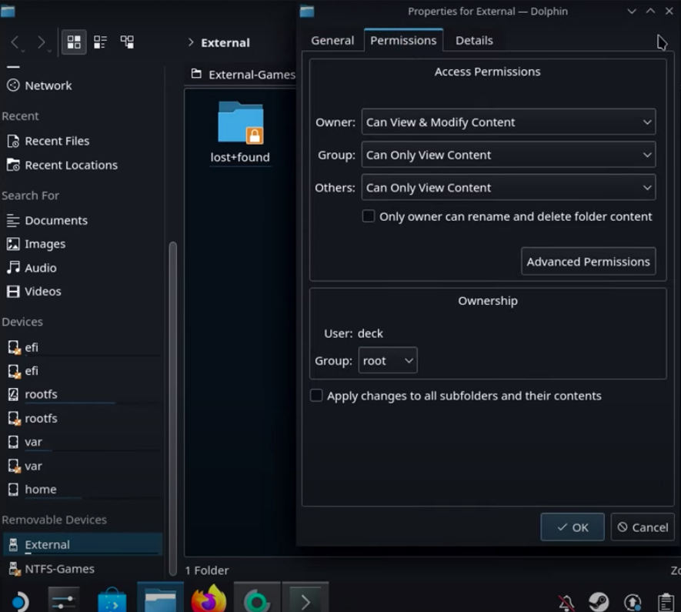The height and width of the screenshot is (612, 681).
Task: Select the Permissions tab
Action: click(x=403, y=40)
